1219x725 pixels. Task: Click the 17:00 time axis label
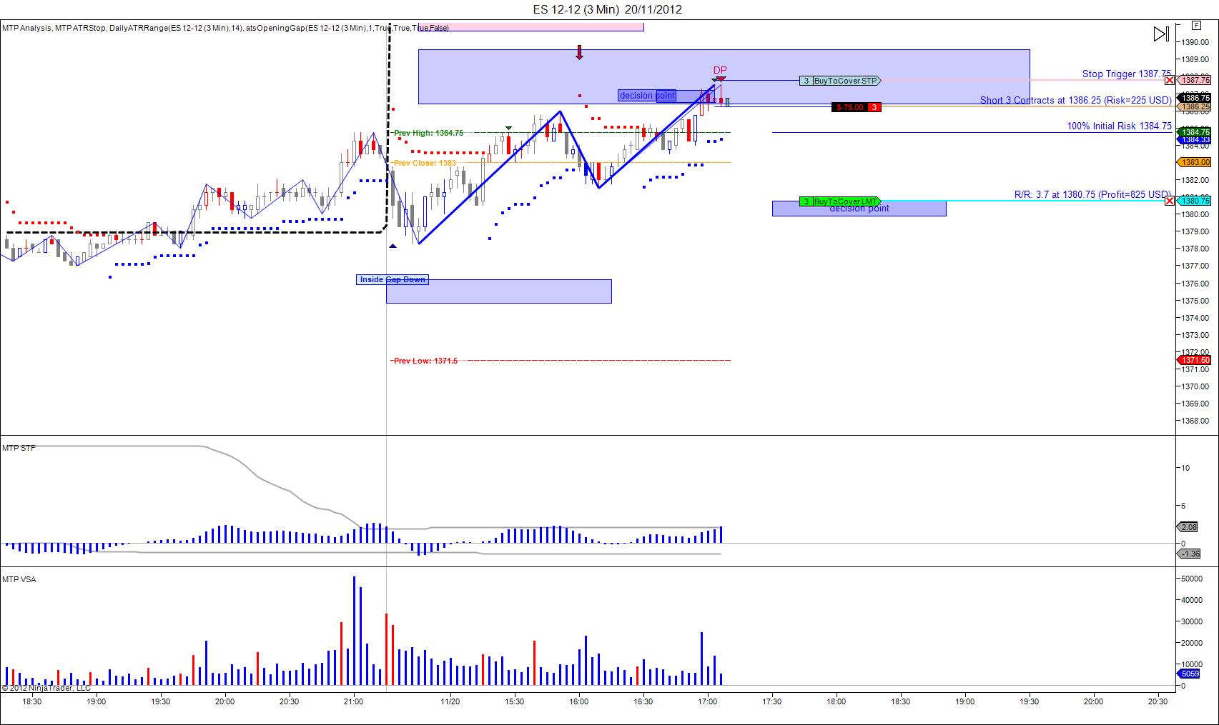click(x=708, y=701)
